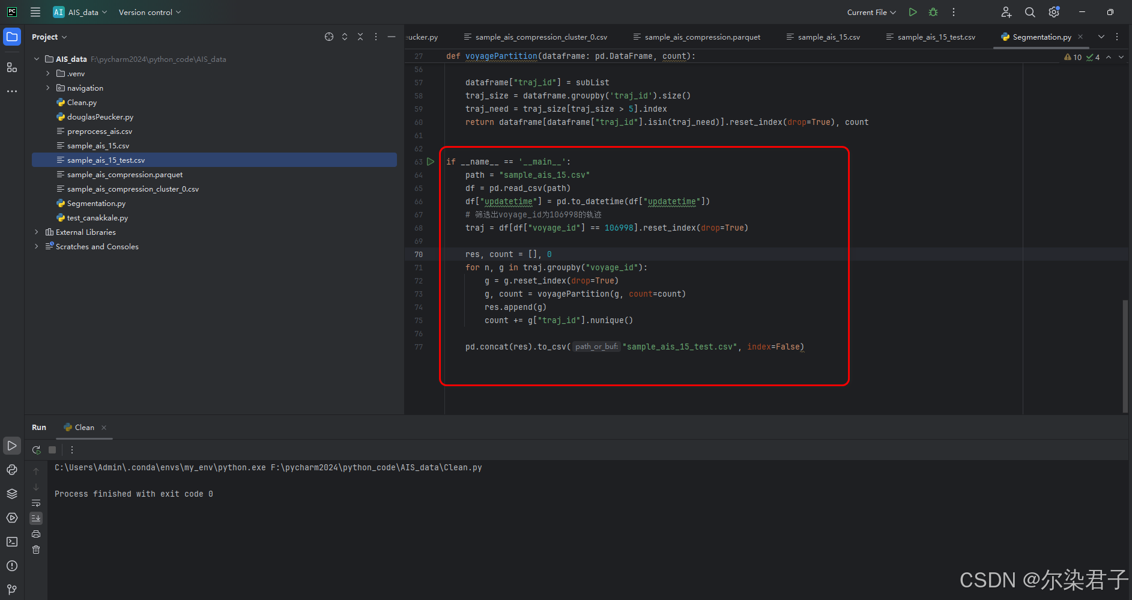Open Run toolbar more options

72,450
